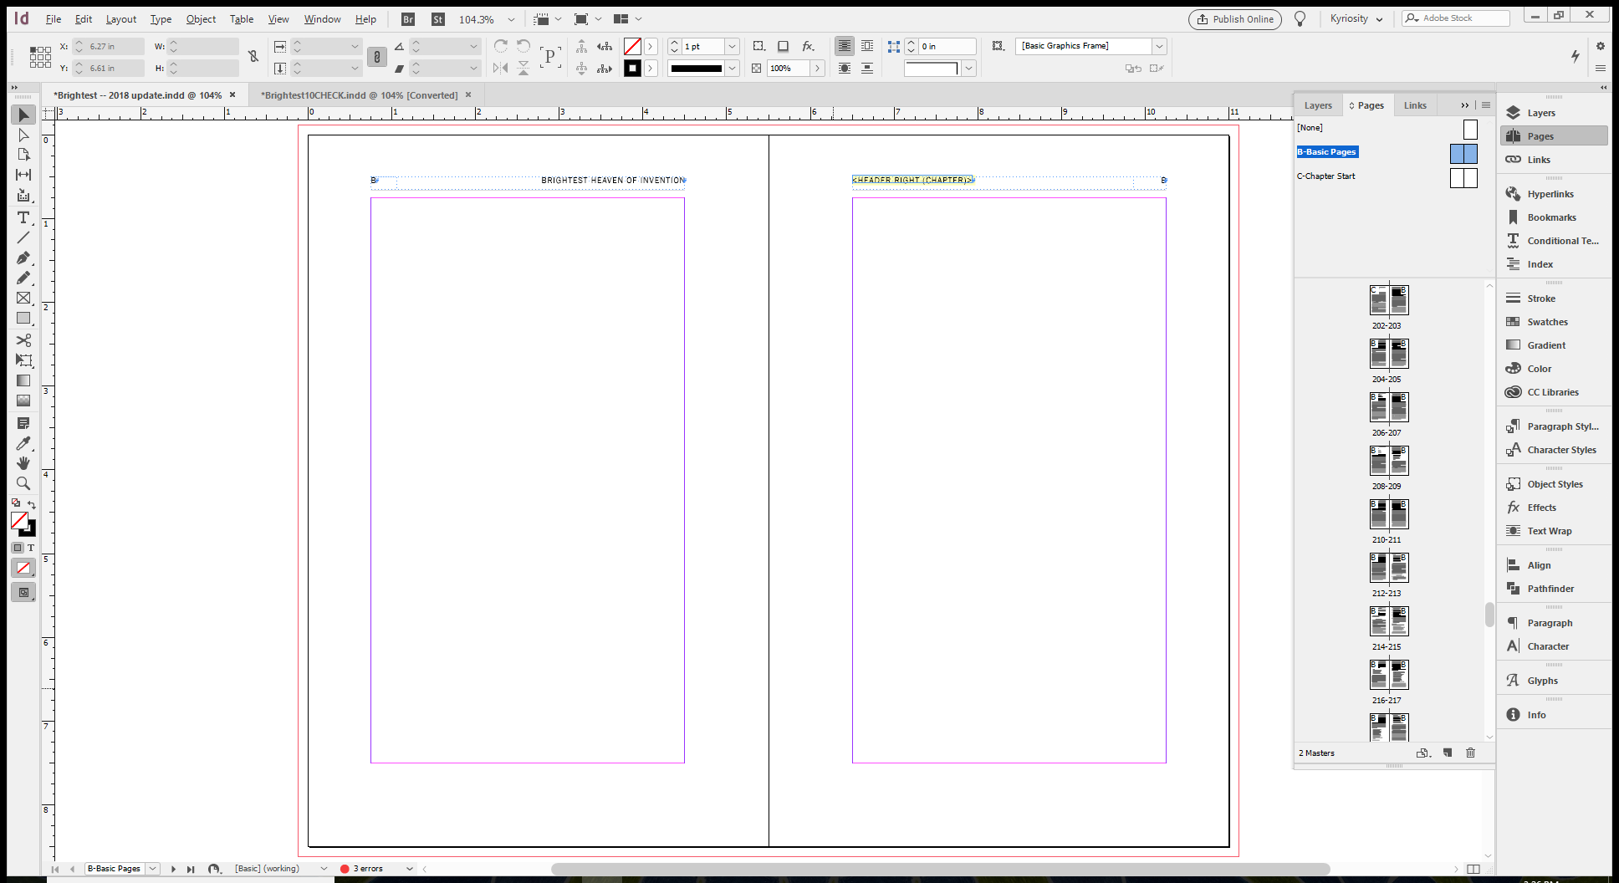Open the zoom level 104.3% dropdown
This screenshot has width=1619, height=883.
511,19
